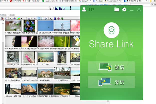Open the bird in blue sky thumbnail
This screenshot has width=156, height=104.
pos(45,25)
